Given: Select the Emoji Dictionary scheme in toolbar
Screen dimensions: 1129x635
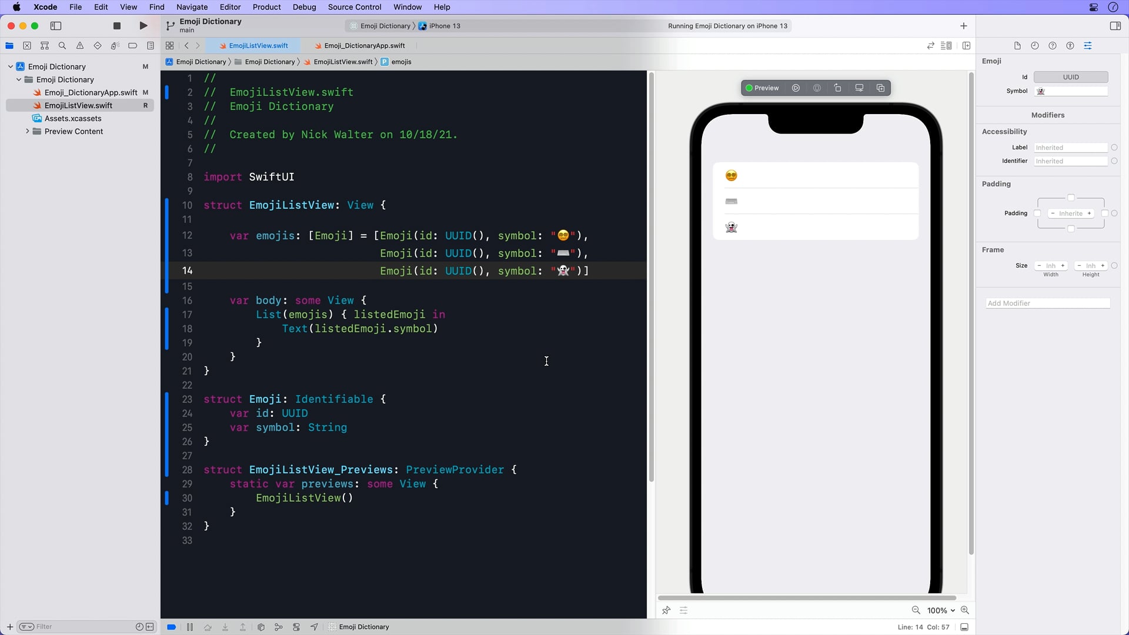Looking at the screenshot, I should tap(380, 26).
